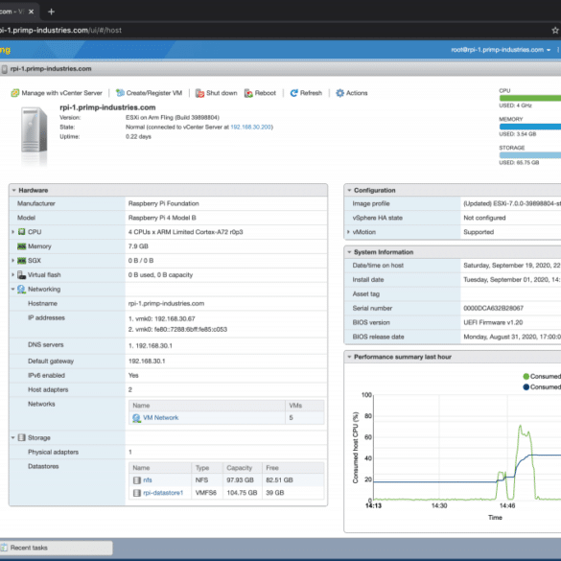Screen dimensions: 561x561
Task: Click the Reboot button label
Action: click(x=266, y=93)
